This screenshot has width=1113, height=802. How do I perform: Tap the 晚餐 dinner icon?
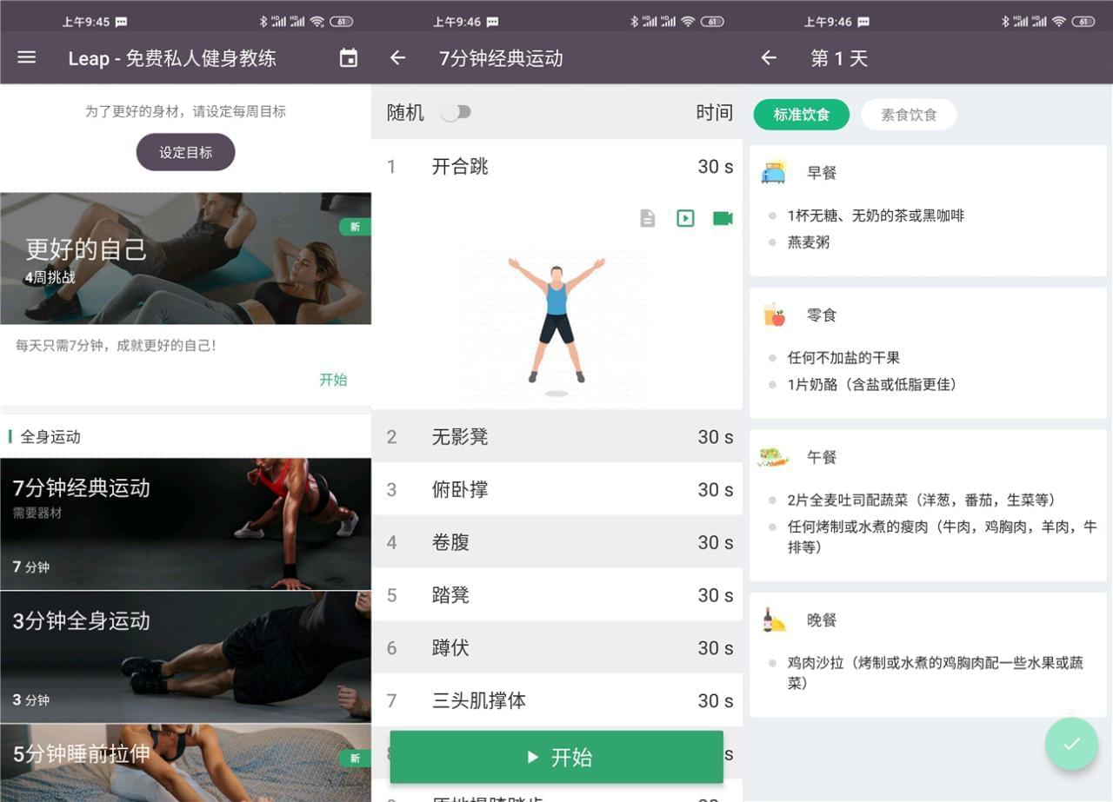pyautogui.click(x=774, y=620)
